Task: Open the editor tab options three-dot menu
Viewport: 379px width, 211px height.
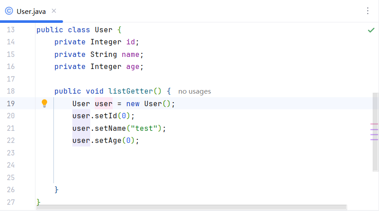Action: point(368,11)
